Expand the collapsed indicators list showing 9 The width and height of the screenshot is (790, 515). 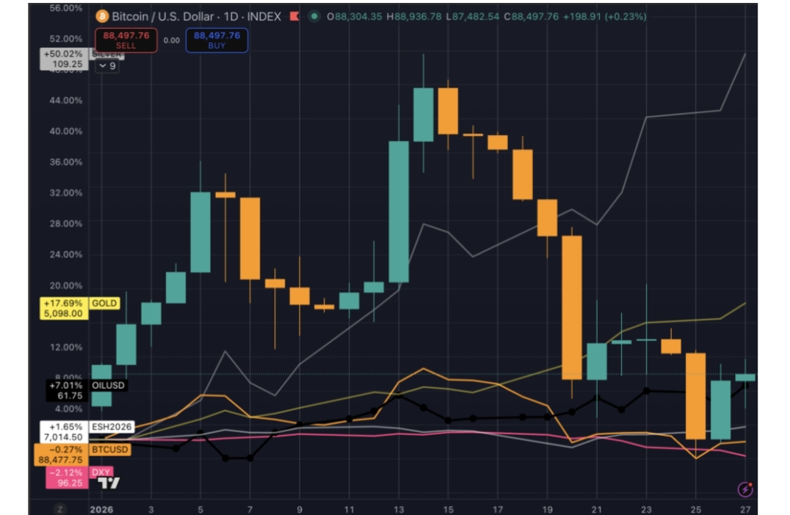[x=106, y=66]
